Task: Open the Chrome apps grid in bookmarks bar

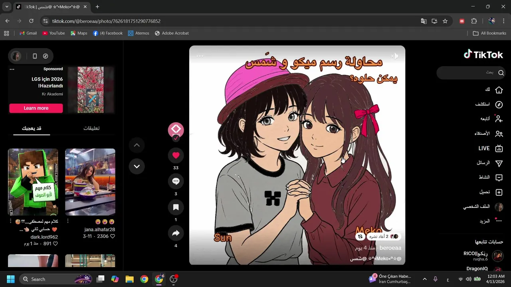Action: [x=6, y=33]
